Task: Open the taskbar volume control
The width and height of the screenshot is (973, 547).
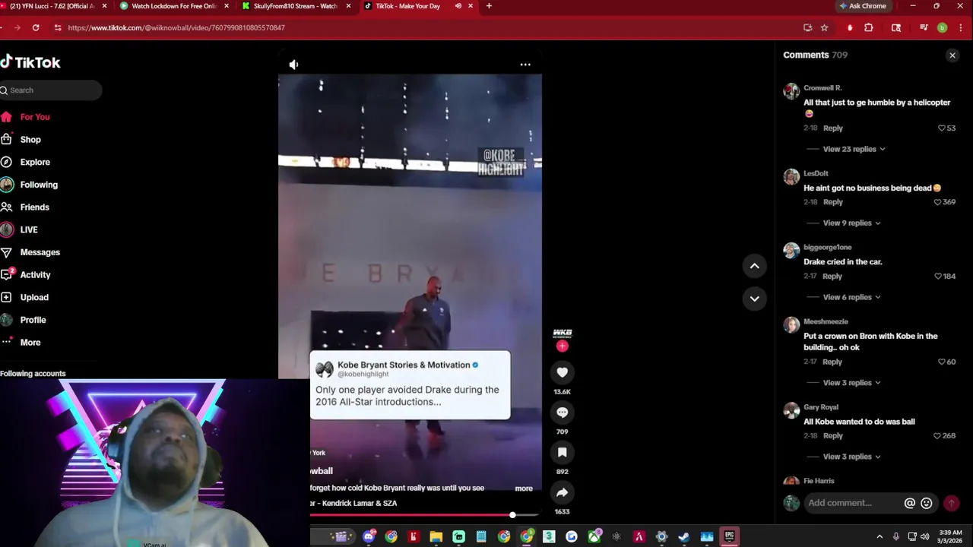Action: pos(924,537)
